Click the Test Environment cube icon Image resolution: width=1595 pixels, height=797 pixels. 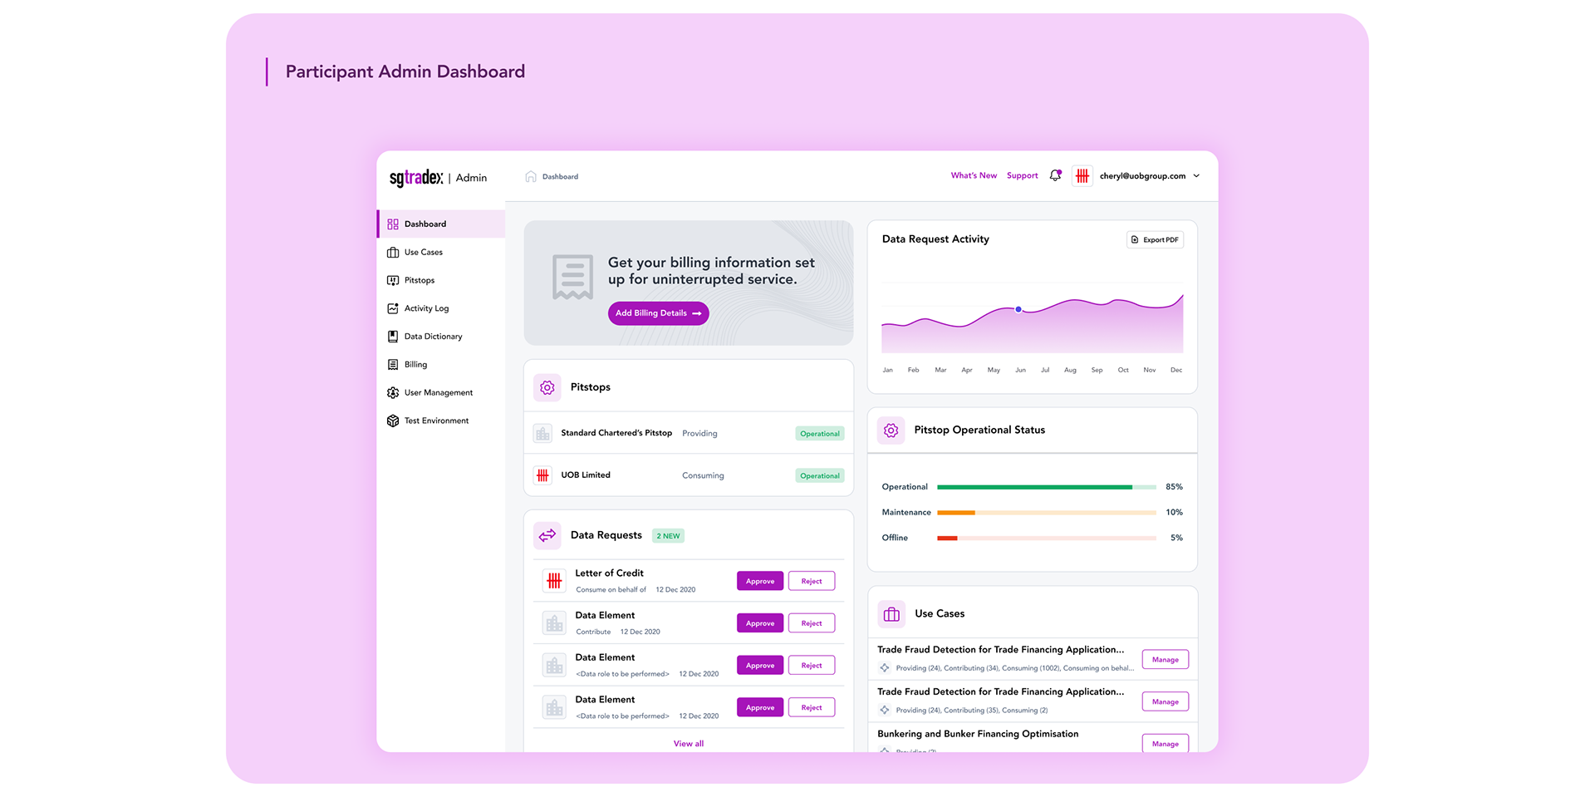click(x=393, y=421)
